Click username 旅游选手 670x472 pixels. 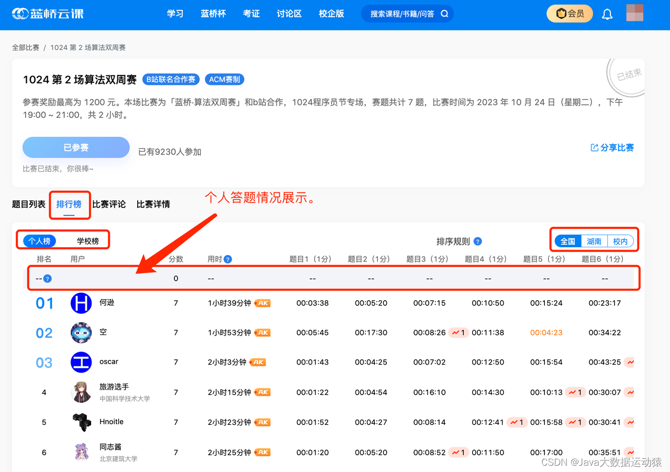pyautogui.click(x=114, y=387)
